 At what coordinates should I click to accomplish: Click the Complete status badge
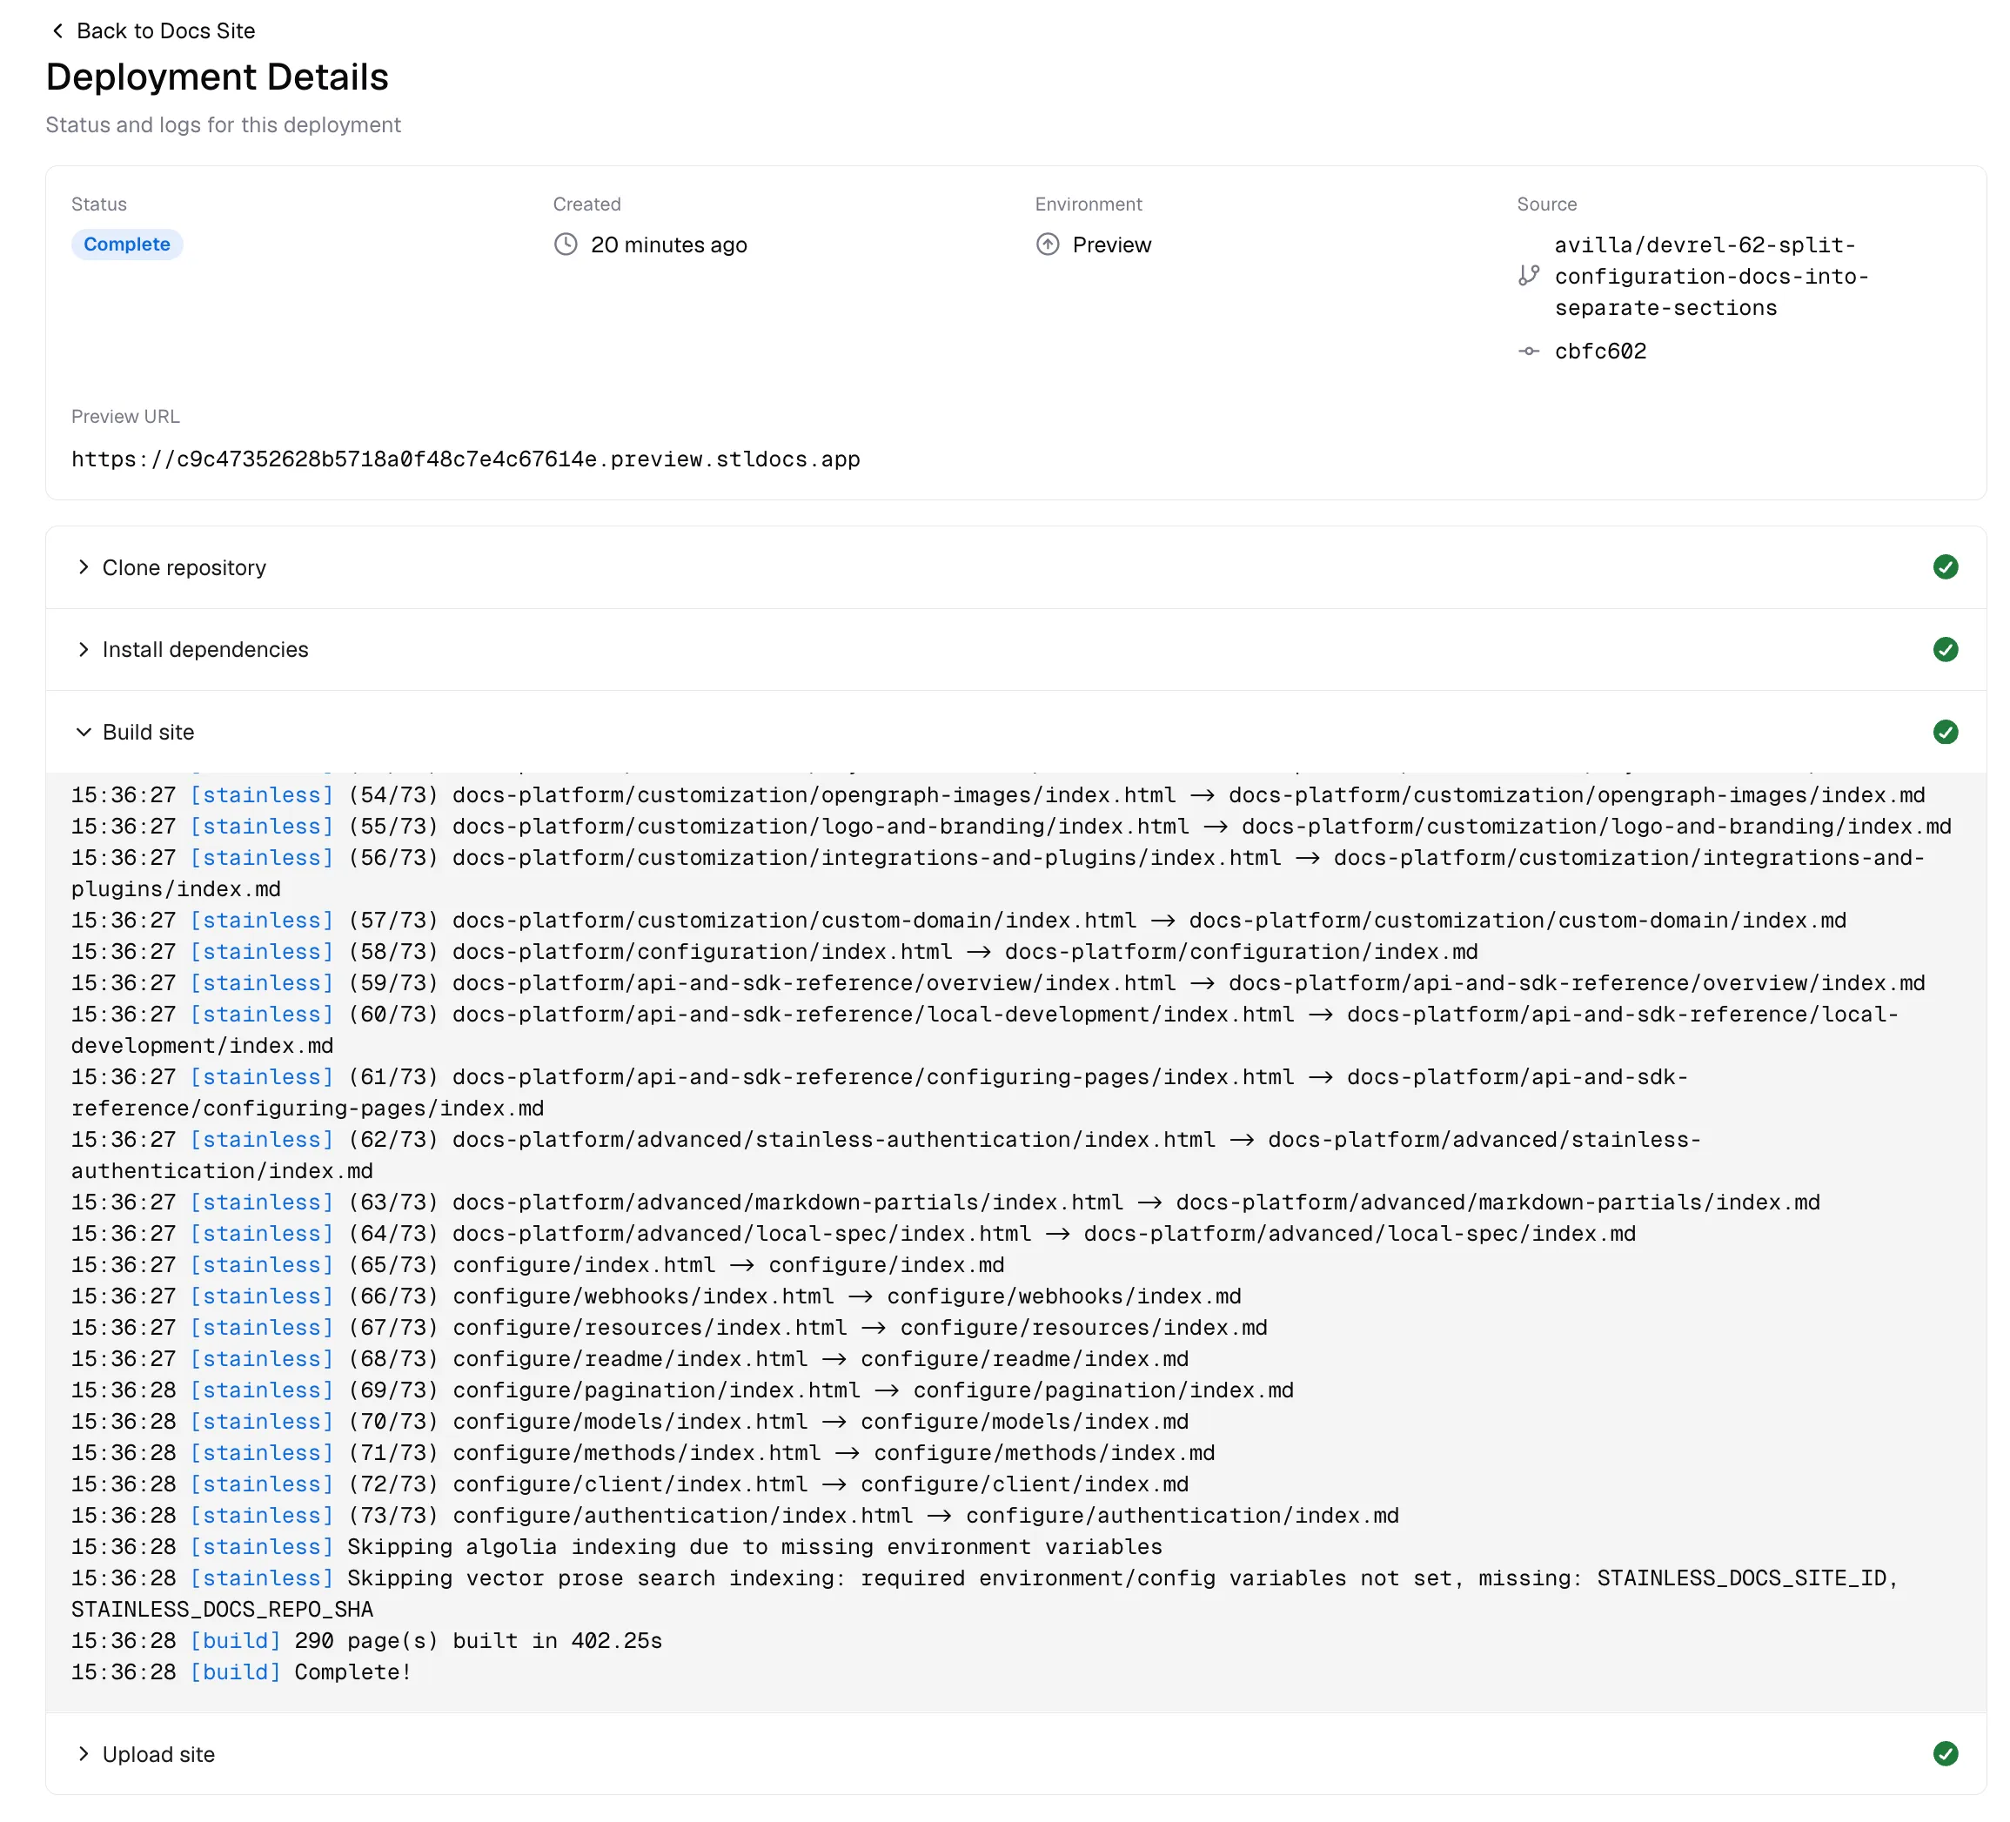(x=127, y=244)
